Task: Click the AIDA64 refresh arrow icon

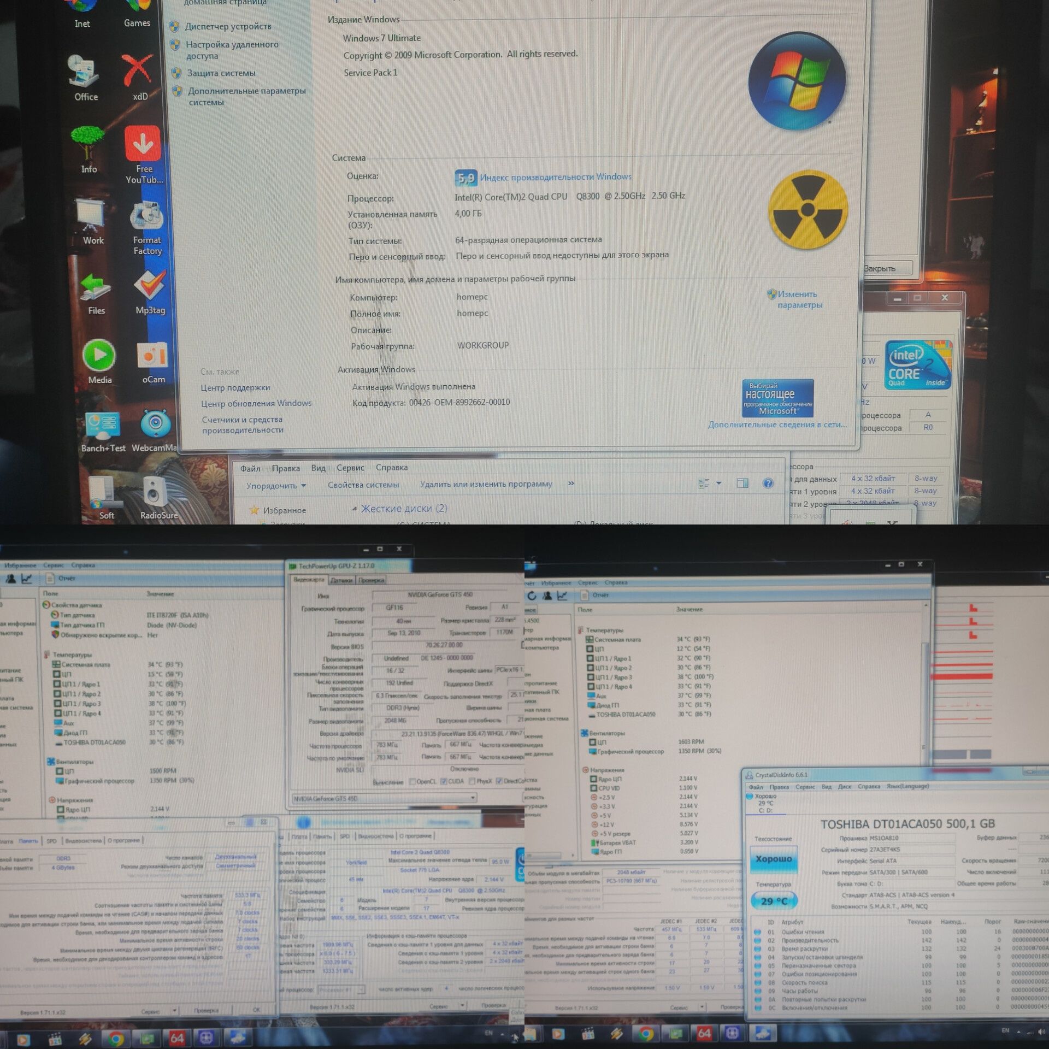Action: coord(532,596)
